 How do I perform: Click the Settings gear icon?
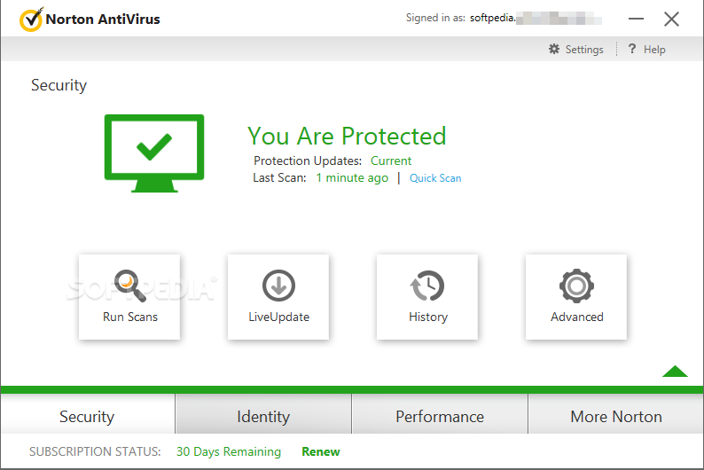[x=554, y=49]
